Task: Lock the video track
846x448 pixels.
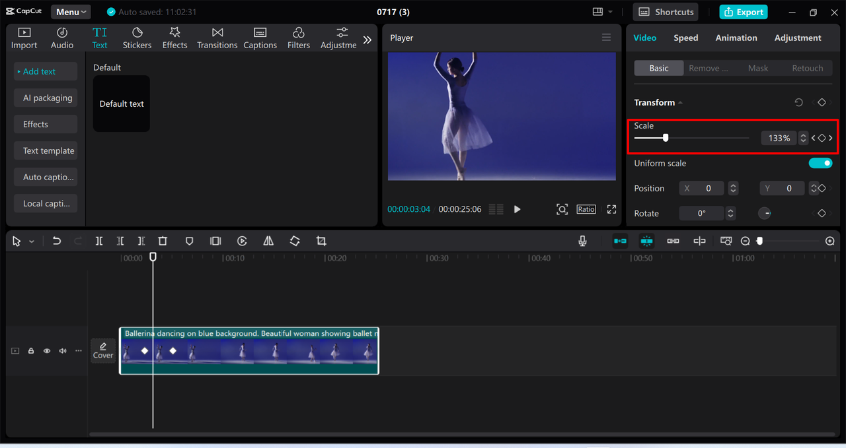Action: pyautogui.click(x=31, y=351)
